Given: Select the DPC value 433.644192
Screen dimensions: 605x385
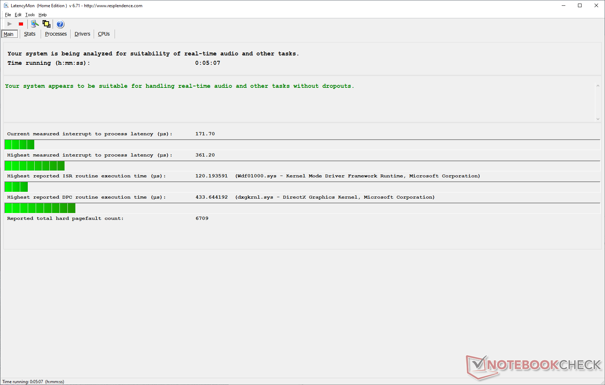Looking at the screenshot, I should pyautogui.click(x=212, y=197).
